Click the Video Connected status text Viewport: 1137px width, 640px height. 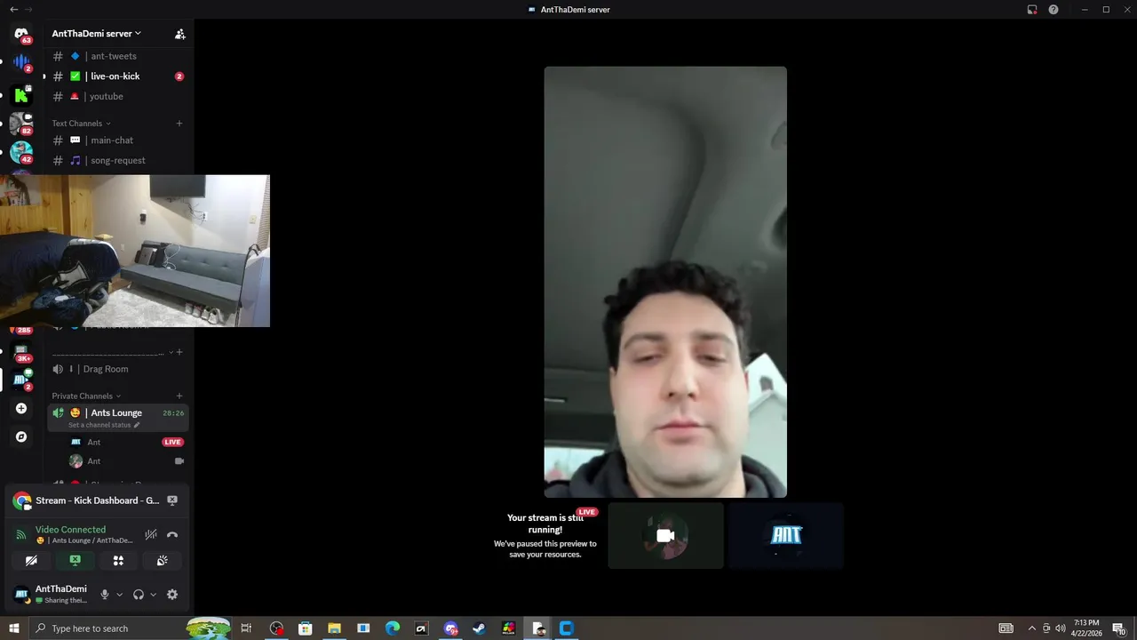point(70,530)
